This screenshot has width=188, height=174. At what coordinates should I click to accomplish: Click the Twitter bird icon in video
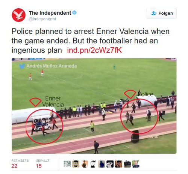pos(22,66)
